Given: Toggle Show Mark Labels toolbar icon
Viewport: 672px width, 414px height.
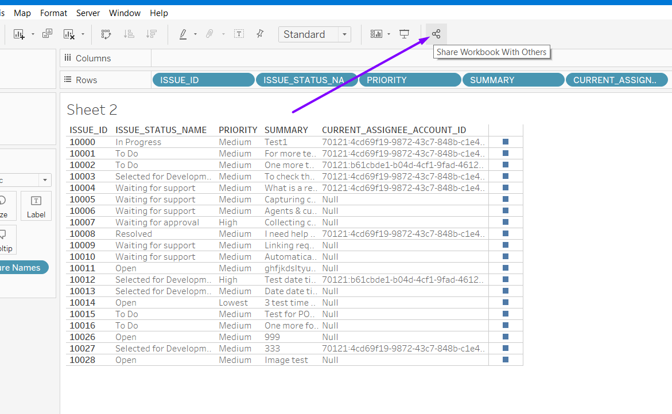Looking at the screenshot, I should [x=239, y=34].
